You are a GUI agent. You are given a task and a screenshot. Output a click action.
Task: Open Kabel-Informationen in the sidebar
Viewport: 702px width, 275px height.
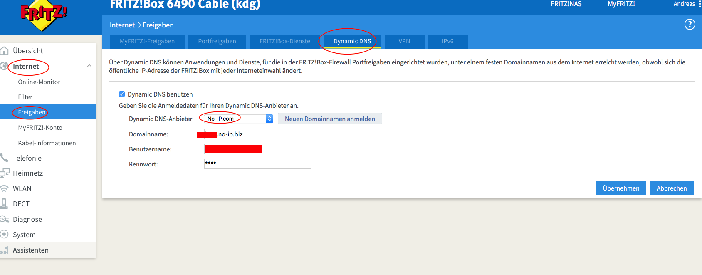47,143
